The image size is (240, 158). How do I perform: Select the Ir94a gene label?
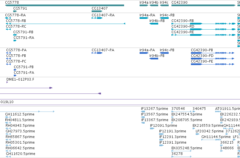tap(144, 3)
